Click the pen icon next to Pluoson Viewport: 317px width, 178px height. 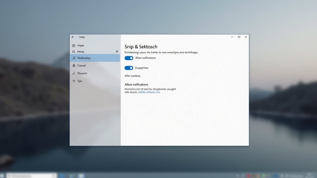click(74, 73)
